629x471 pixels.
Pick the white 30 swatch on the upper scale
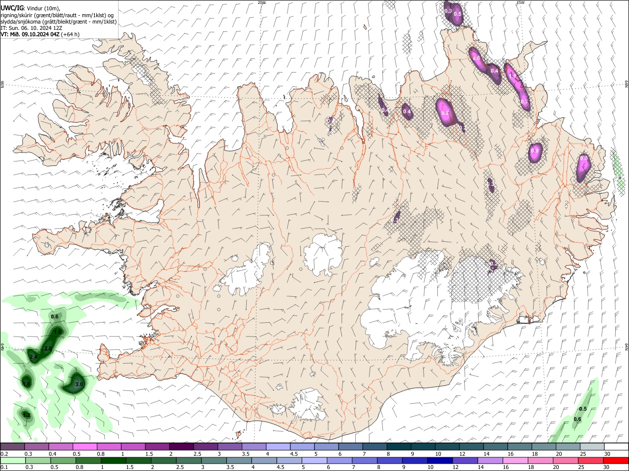point(616,446)
